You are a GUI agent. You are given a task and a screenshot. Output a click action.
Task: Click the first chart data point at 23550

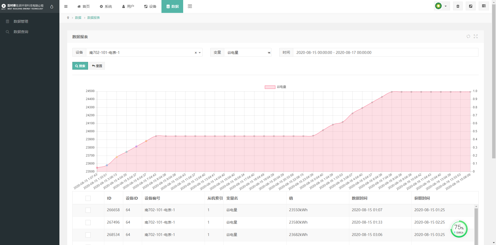point(97,168)
